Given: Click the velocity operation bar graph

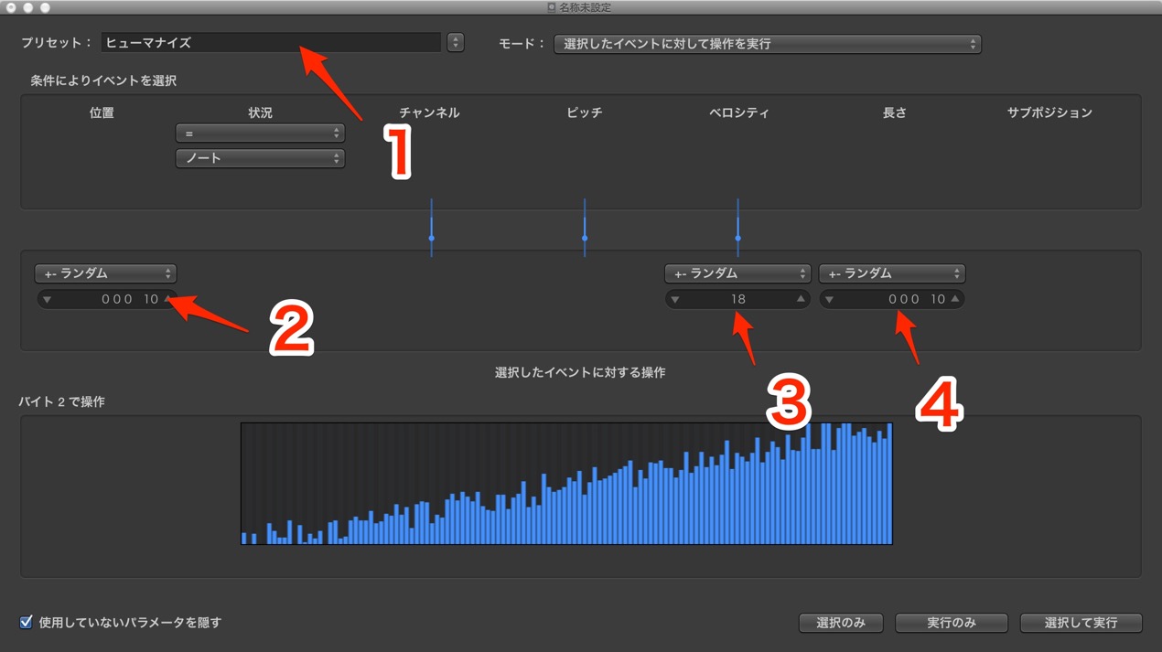Looking at the screenshot, I should click(566, 484).
